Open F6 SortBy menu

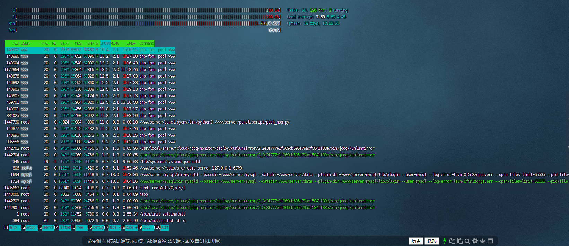click(x=96, y=227)
